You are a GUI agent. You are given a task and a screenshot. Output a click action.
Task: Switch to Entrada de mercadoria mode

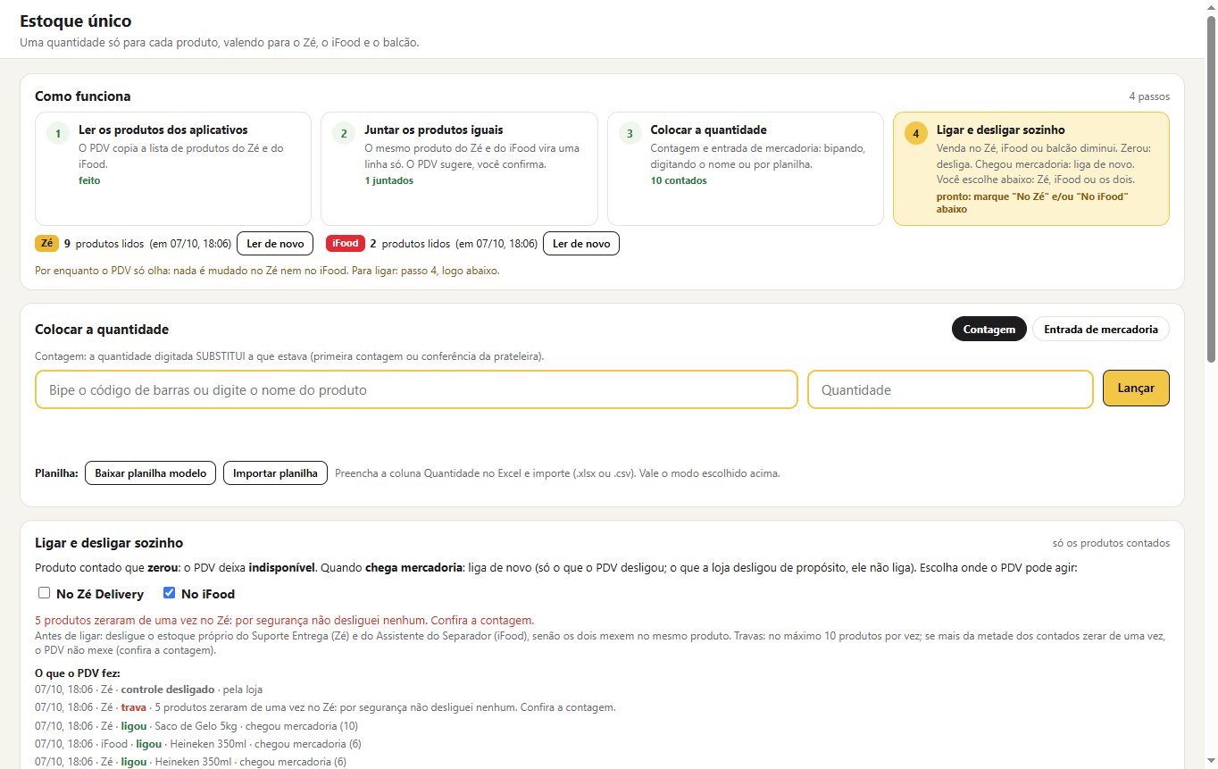[1101, 329]
